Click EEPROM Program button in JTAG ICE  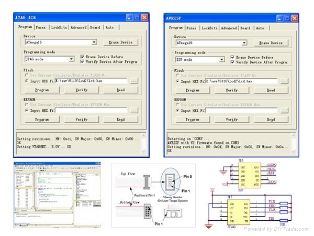(x=42, y=120)
